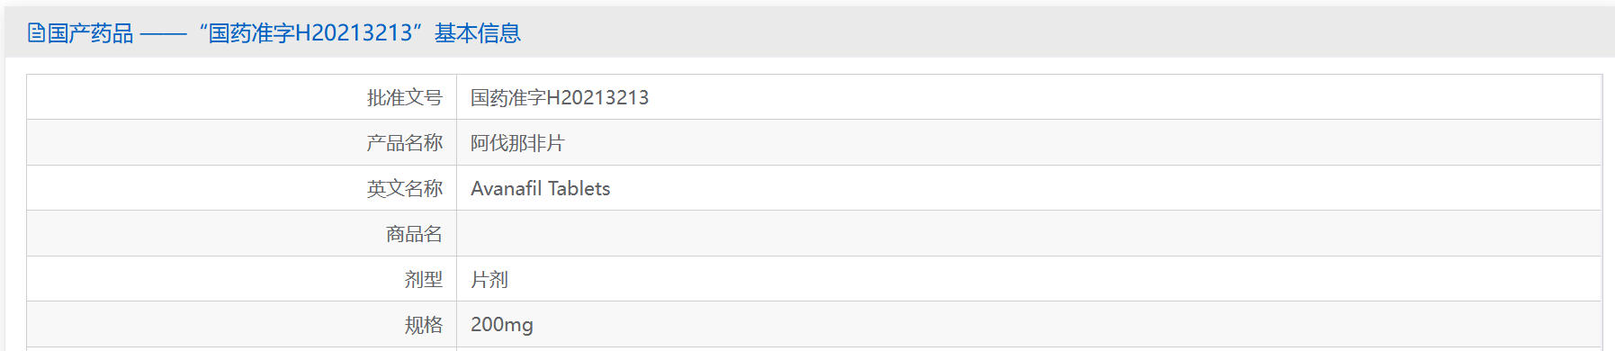
Task: Select the 产品名称 label cell
Action: [242, 142]
